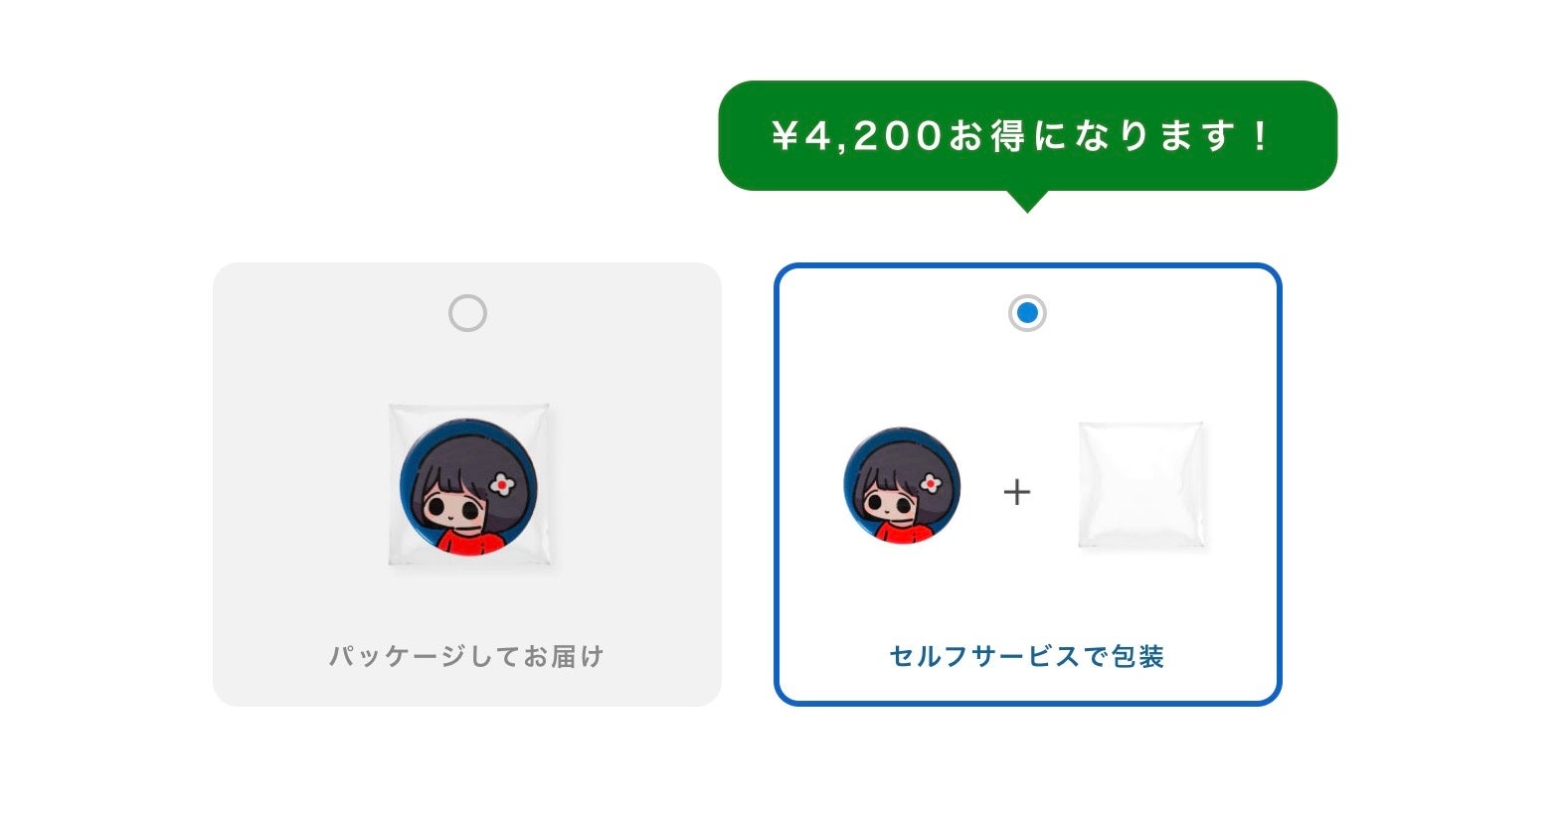
Task: Click the パッケージしてお届け label text
Action: [x=466, y=656]
